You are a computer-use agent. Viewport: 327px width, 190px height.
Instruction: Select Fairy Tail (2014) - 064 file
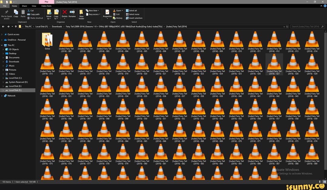pos(123,132)
